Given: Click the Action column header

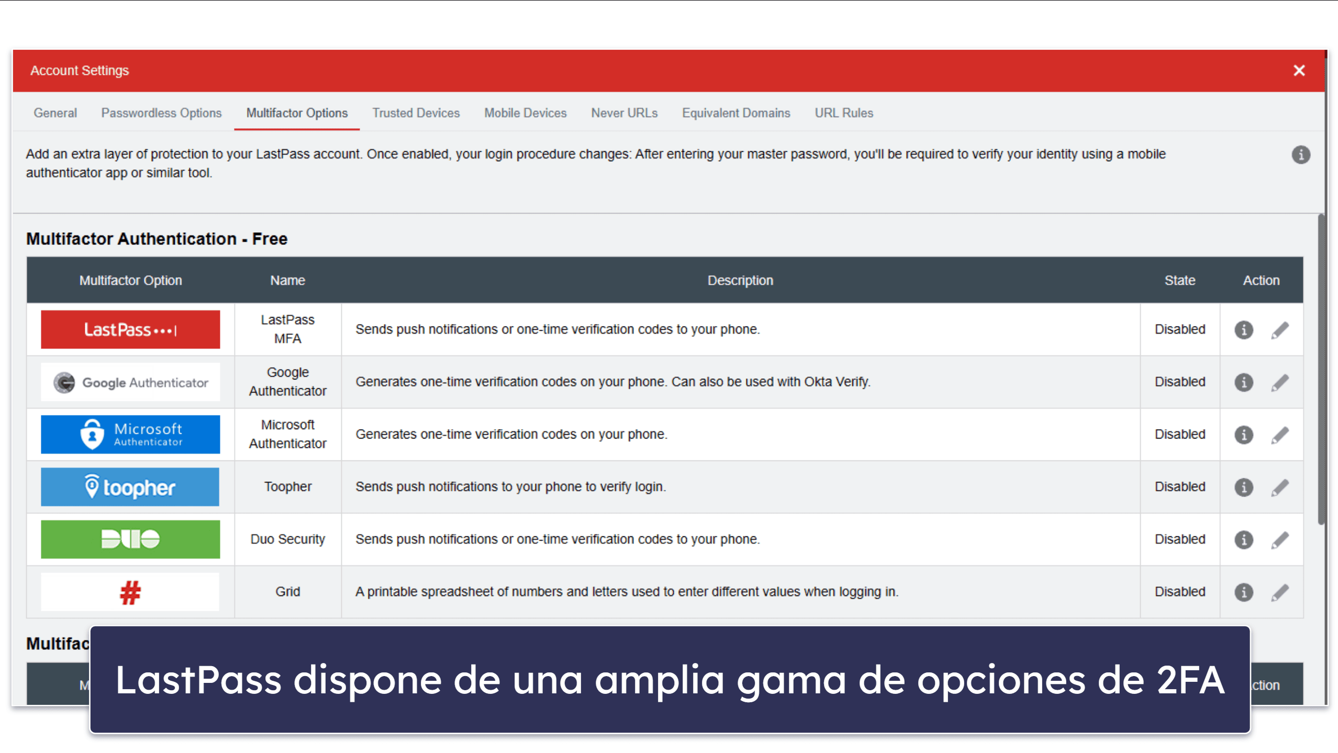Looking at the screenshot, I should click(x=1261, y=280).
